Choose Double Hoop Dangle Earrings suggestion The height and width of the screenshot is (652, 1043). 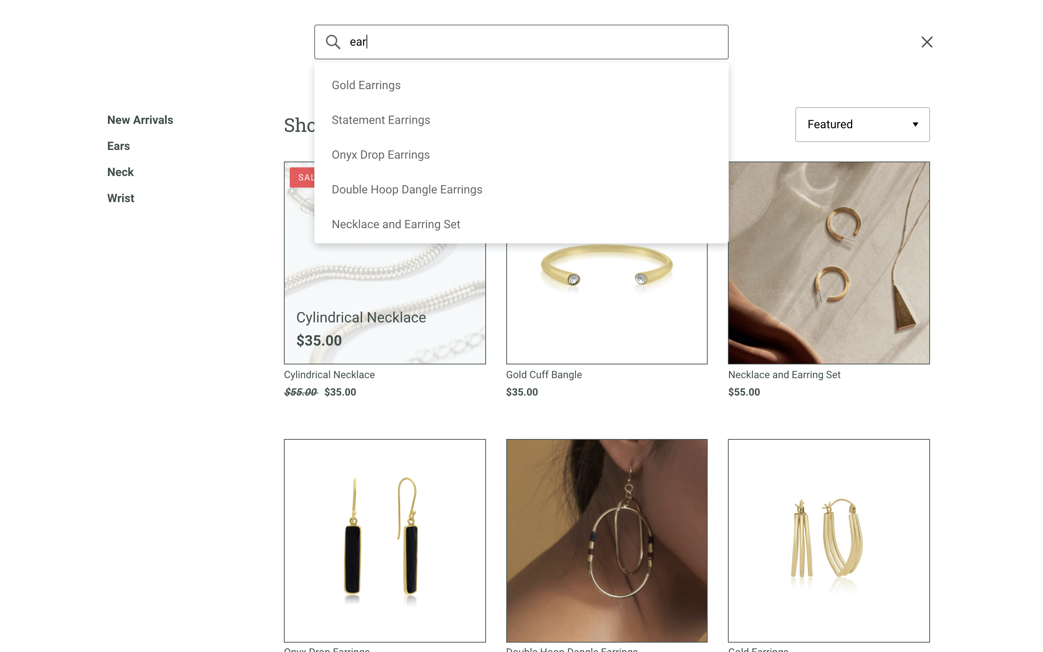click(x=407, y=189)
